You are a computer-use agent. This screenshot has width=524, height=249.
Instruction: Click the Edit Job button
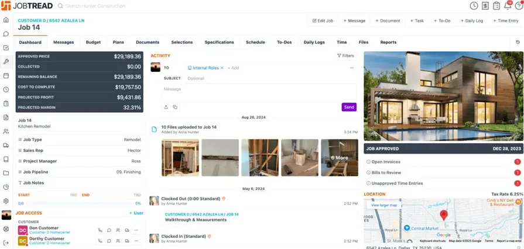[323, 20]
